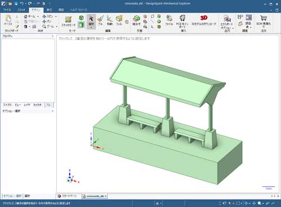Screen dimensions: 281x207
Task: Close the simonada_eki document tab
Action: pos(106,196)
